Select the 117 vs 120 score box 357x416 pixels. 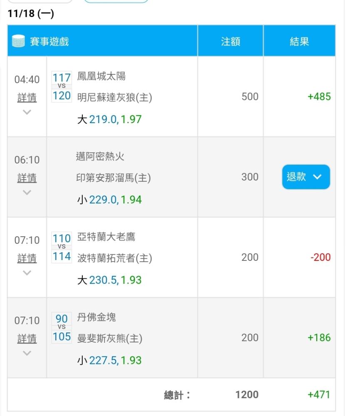[62, 87]
